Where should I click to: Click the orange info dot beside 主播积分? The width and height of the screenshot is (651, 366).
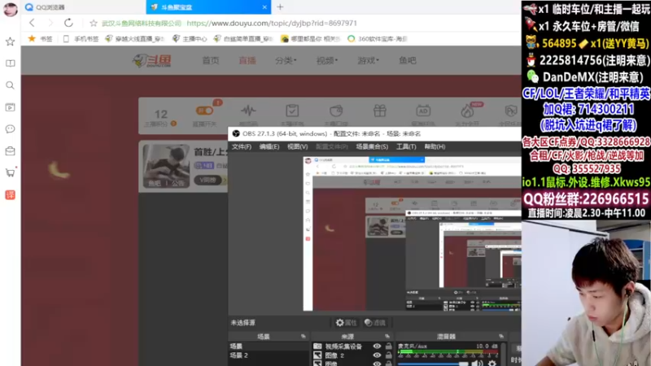click(x=173, y=124)
